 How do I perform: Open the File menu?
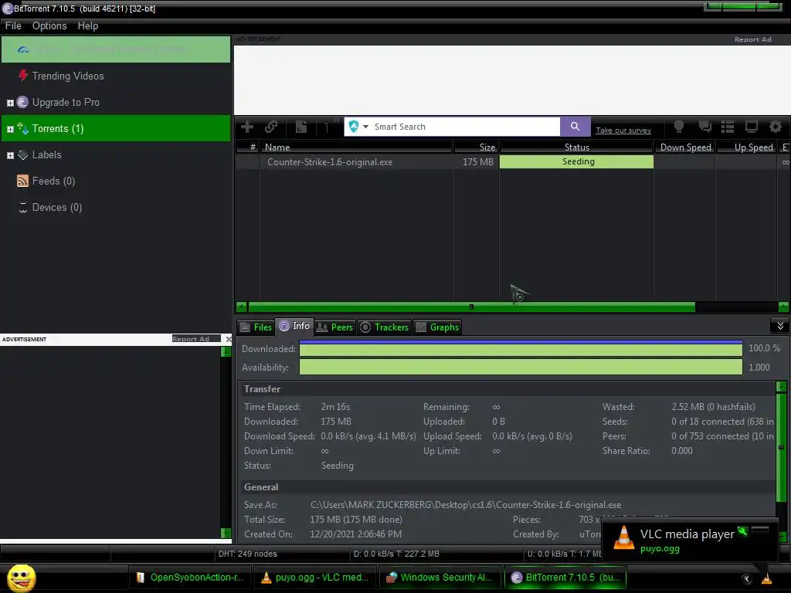click(13, 25)
